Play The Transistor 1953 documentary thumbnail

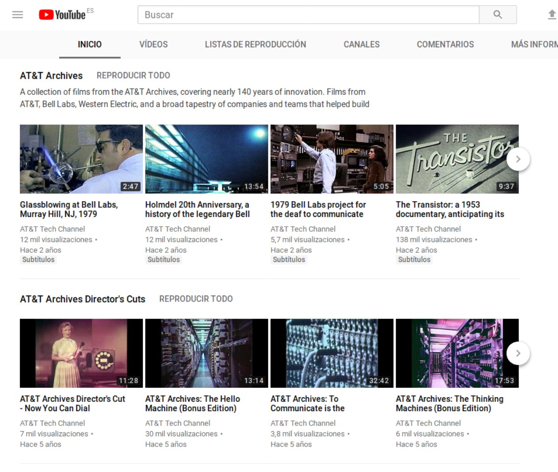pyautogui.click(x=457, y=159)
